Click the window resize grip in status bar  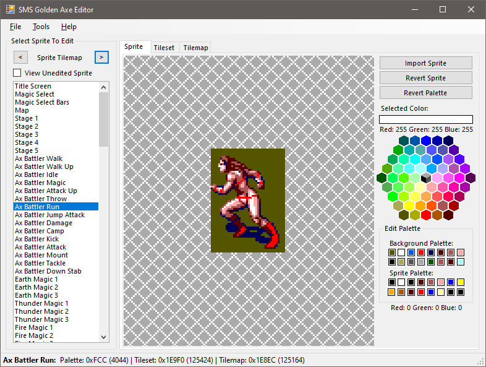[481, 361]
